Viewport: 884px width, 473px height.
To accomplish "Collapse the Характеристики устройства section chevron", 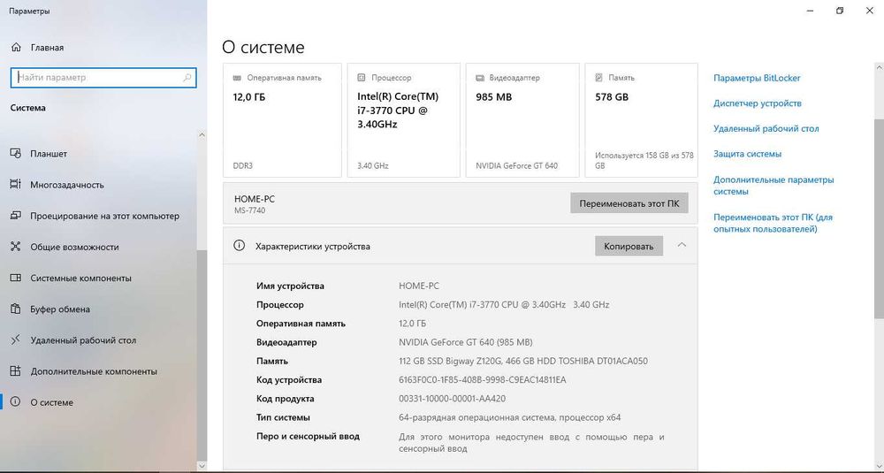I will click(682, 245).
